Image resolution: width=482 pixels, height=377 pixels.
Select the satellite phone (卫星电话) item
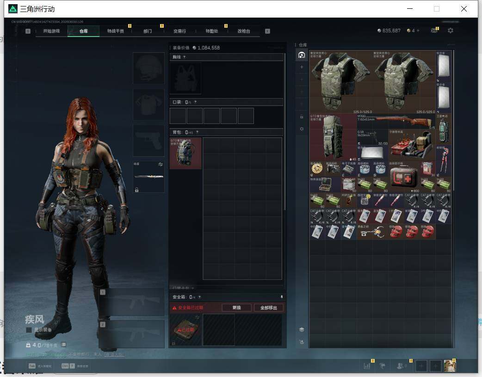(x=443, y=130)
